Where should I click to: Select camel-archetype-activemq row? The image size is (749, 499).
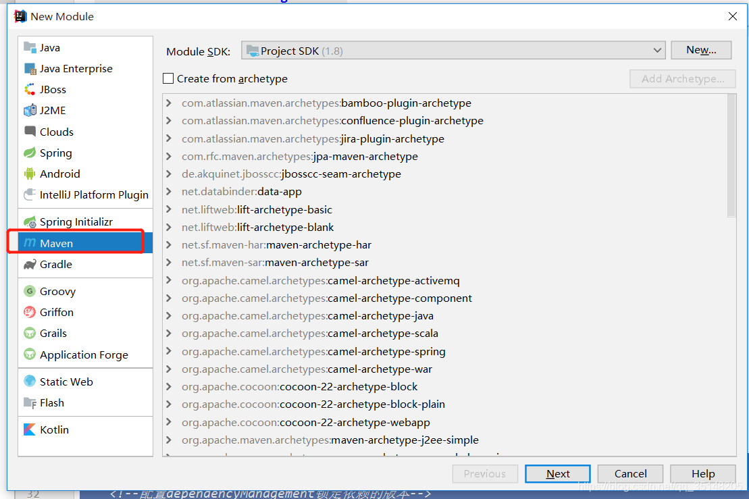444,281
